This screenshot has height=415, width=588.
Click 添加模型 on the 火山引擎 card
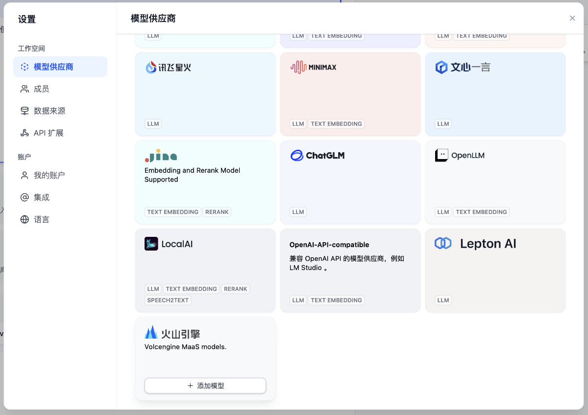click(205, 386)
